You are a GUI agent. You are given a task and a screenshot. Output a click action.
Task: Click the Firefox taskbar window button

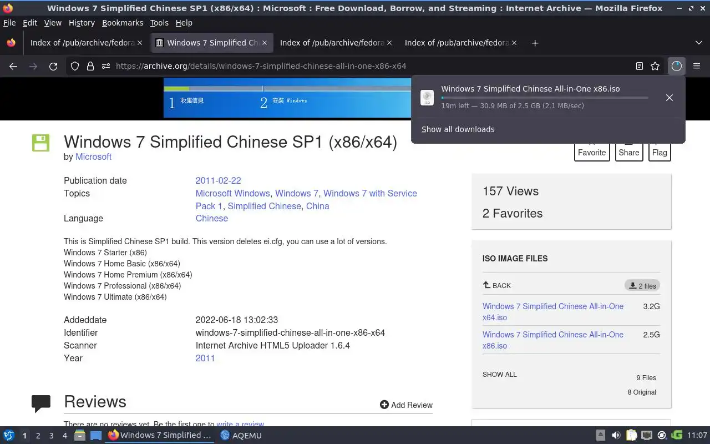pyautogui.click(x=160, y=436)
